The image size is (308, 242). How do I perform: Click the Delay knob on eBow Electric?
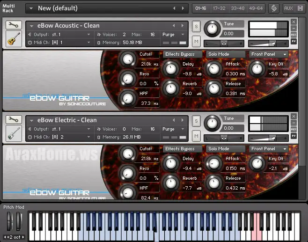tap(171, 164)
